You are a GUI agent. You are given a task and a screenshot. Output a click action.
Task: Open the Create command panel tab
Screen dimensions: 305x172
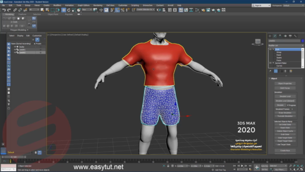click(270, 36)
